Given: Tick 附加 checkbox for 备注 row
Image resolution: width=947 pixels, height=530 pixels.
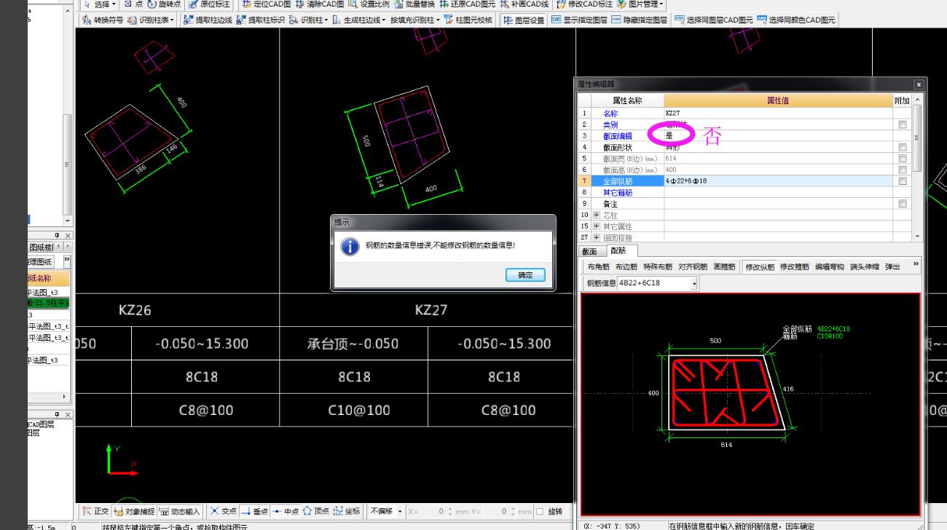Looking at the screenshot, I should click(x=903, y=204).
